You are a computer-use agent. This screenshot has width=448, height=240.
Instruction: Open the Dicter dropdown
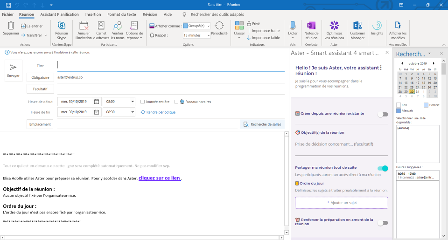pyautogui.click(x=293, y=38)
